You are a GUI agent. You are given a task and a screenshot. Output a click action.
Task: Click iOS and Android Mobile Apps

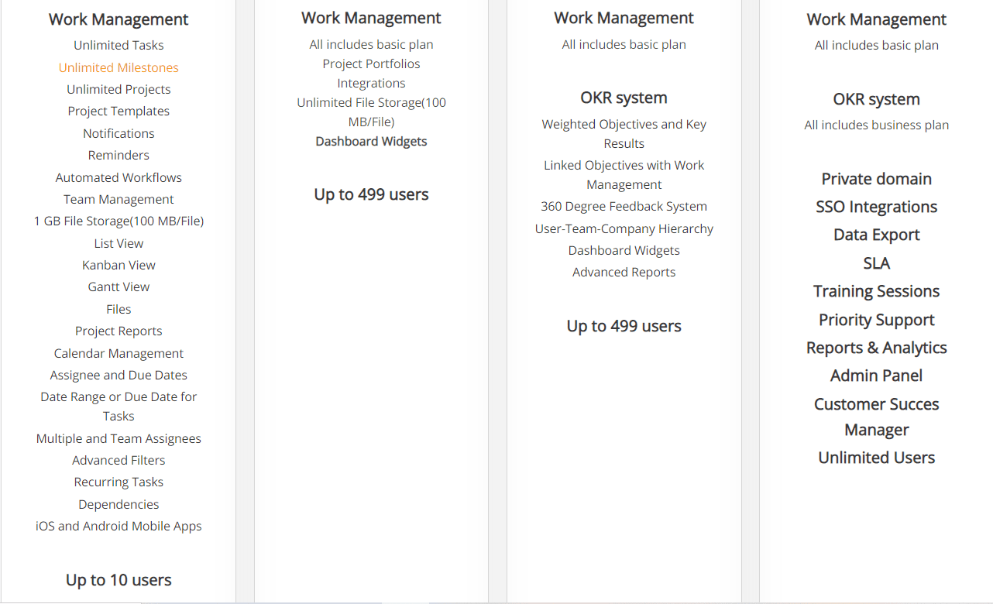click(119, 526)
